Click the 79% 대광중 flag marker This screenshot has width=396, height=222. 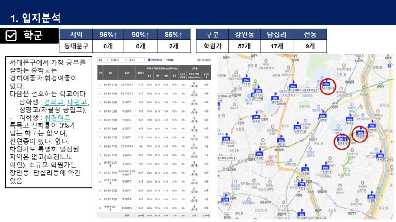259,154
